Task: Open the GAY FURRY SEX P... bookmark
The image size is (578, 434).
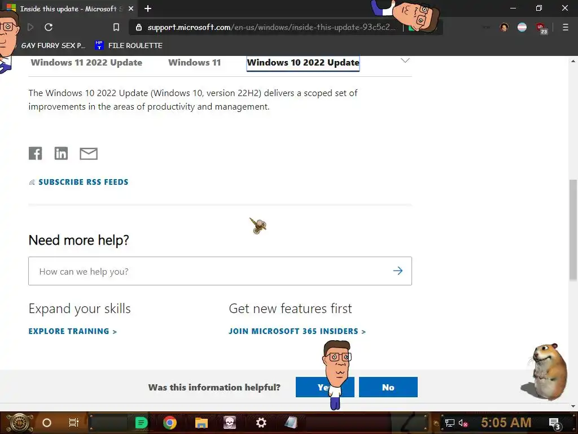Action: click(53, 45)
